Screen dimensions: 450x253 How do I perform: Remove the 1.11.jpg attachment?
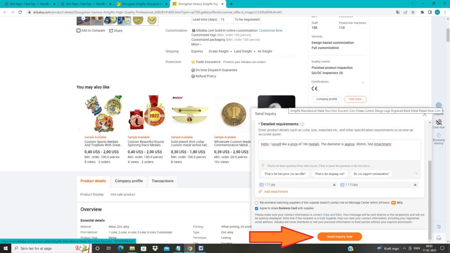tap(335, 185)
